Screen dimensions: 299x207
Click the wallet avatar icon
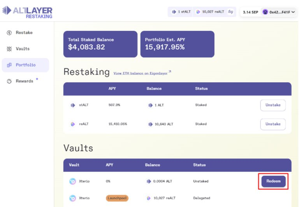[x=265, y=12]
